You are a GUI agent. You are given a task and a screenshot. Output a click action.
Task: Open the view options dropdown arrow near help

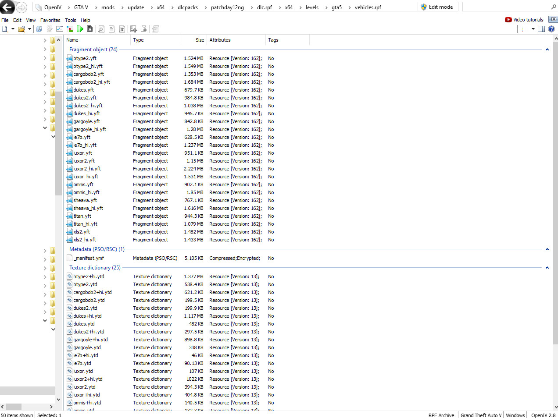[533, 29]
